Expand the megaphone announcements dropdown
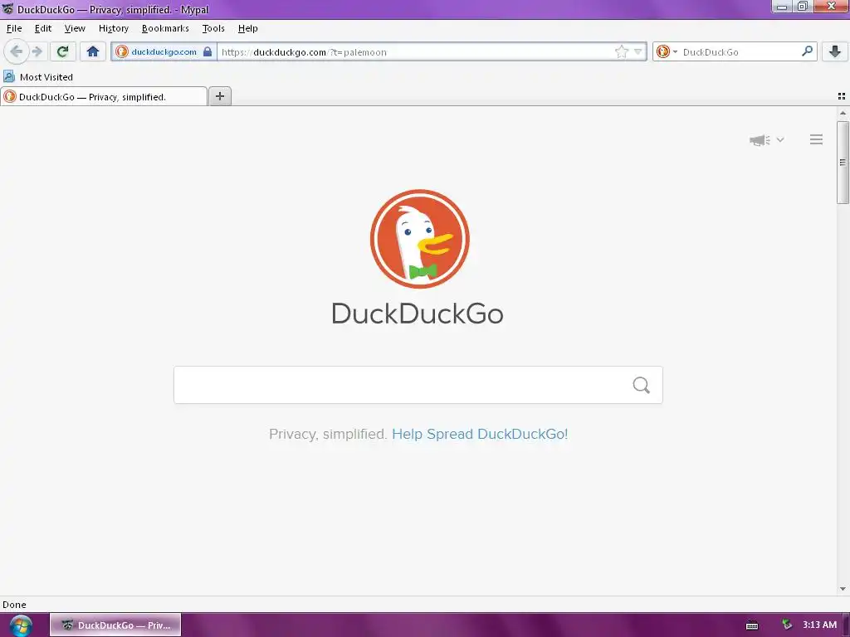The width and height of the screenshot is (850, 637). (x=766, y=139)
